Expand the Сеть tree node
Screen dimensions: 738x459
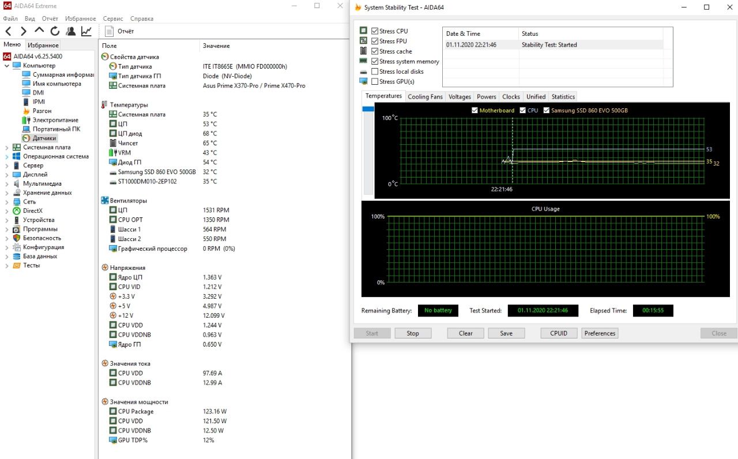coord(7,202)
